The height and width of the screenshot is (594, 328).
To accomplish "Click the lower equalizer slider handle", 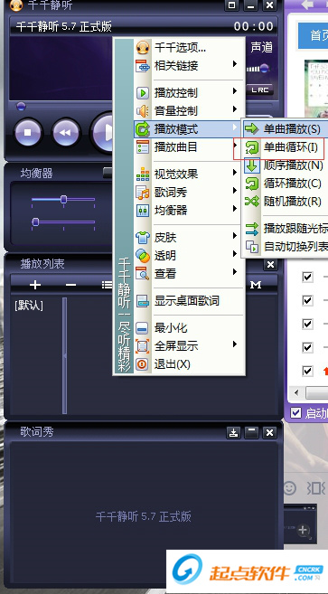I will click(x=35, y=222).
